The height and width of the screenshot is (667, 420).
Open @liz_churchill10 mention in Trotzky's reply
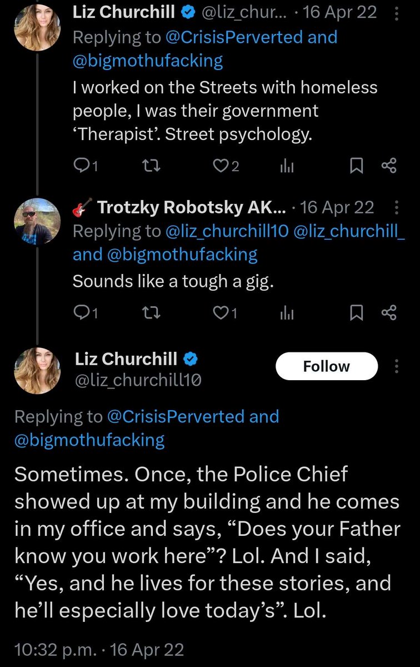pos(227,232)
